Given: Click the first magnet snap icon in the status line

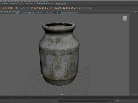Looking at the screenshot, I should pos(4,4).
